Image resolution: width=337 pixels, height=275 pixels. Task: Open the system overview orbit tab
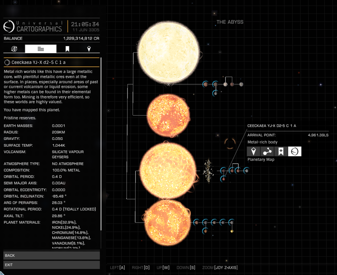tap(14, 49)
